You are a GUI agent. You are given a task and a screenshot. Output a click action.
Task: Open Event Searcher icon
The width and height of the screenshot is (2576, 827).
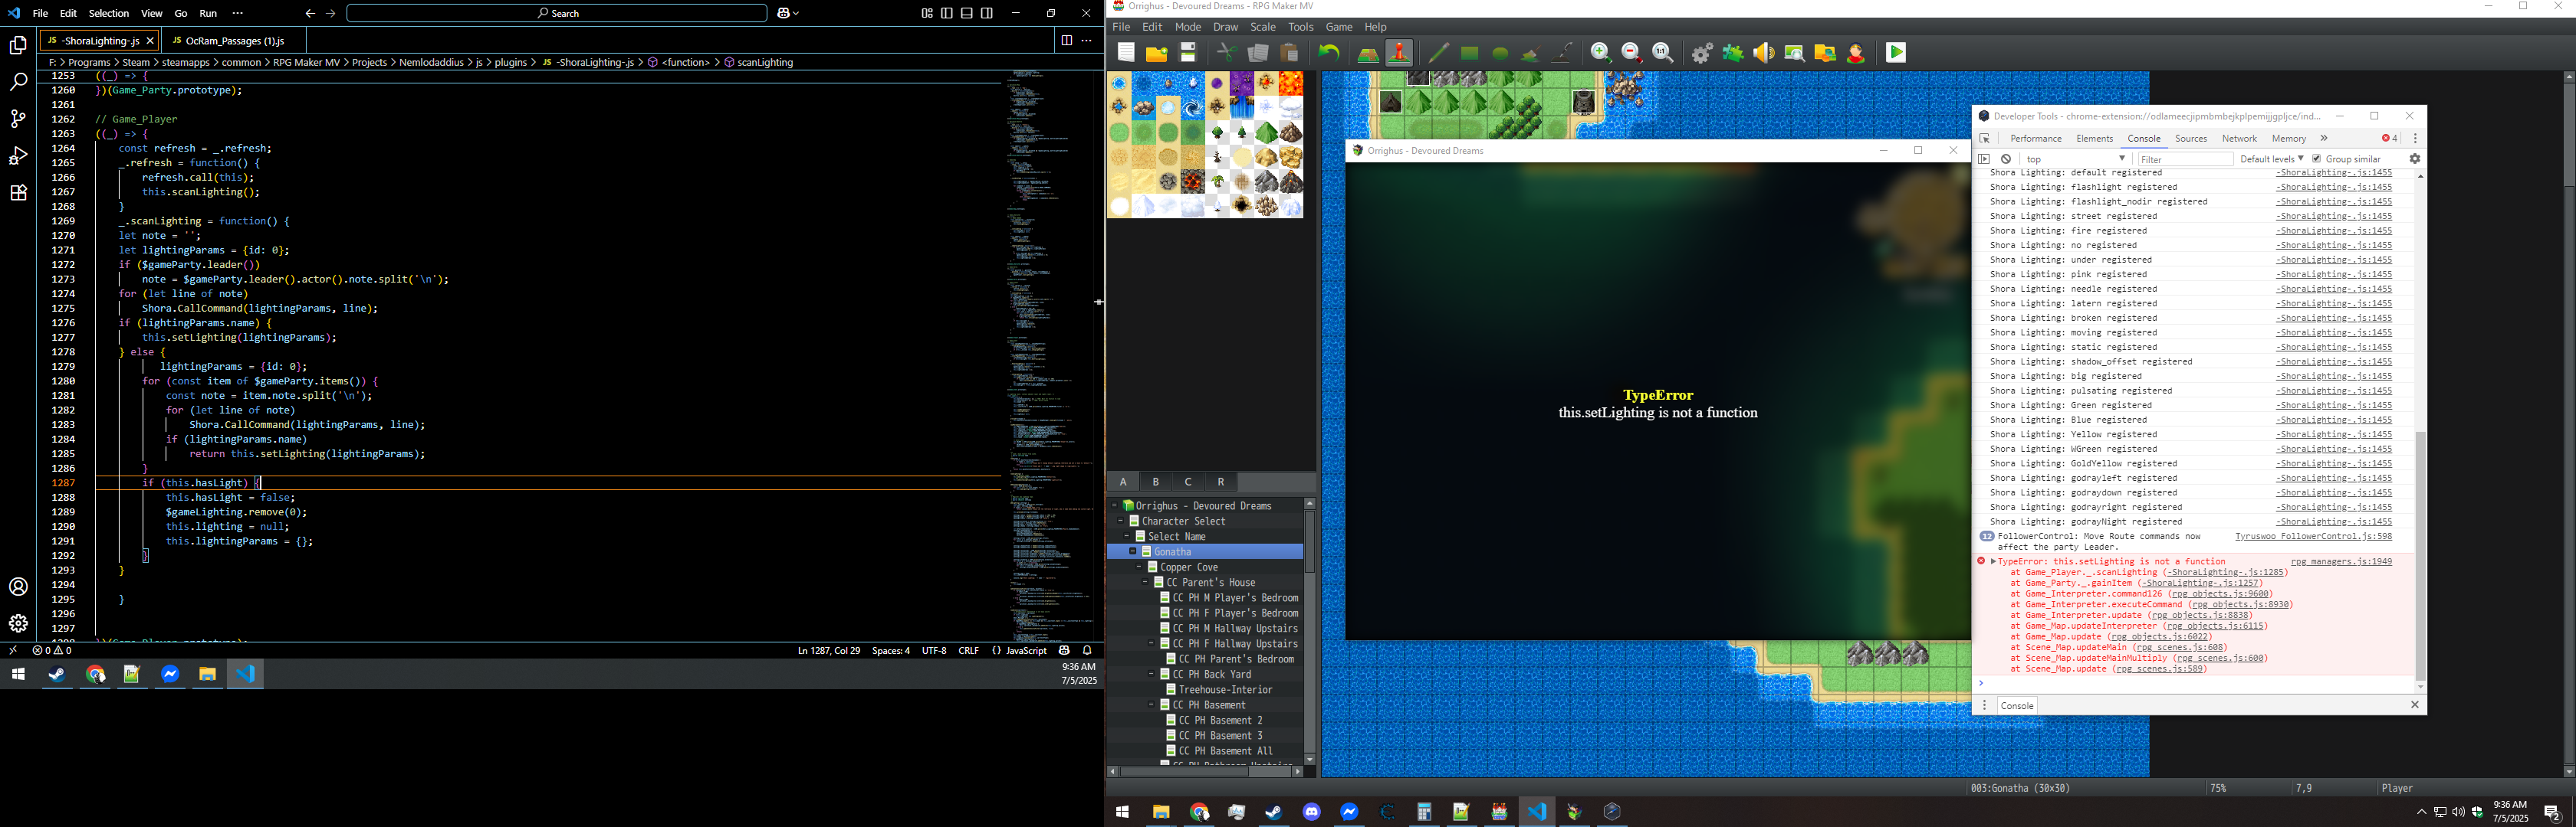[x=1795, y=53]
